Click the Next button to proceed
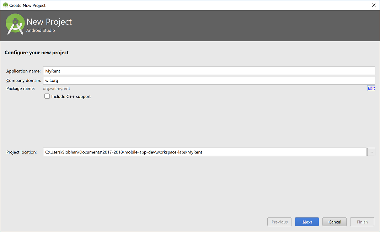380x232 pixels. (x=307, y=221)
